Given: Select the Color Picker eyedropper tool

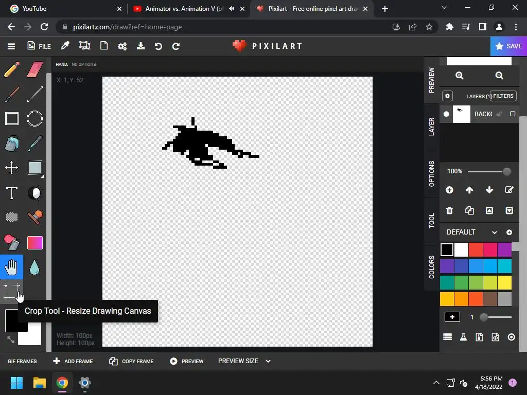Looking at the screenshot, I should [34, 143].
